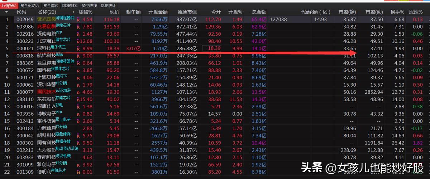The height and width of the screenshot is (179, 430).
Task: Click stock code 002916
Action: [x=25, y=34]
